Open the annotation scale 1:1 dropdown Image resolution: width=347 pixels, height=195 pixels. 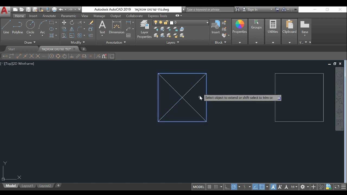click(x=294, y=187)
